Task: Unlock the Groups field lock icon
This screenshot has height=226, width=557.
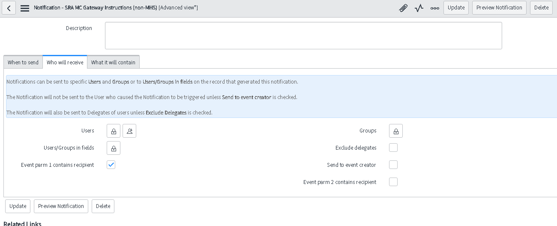Action: 396,131
